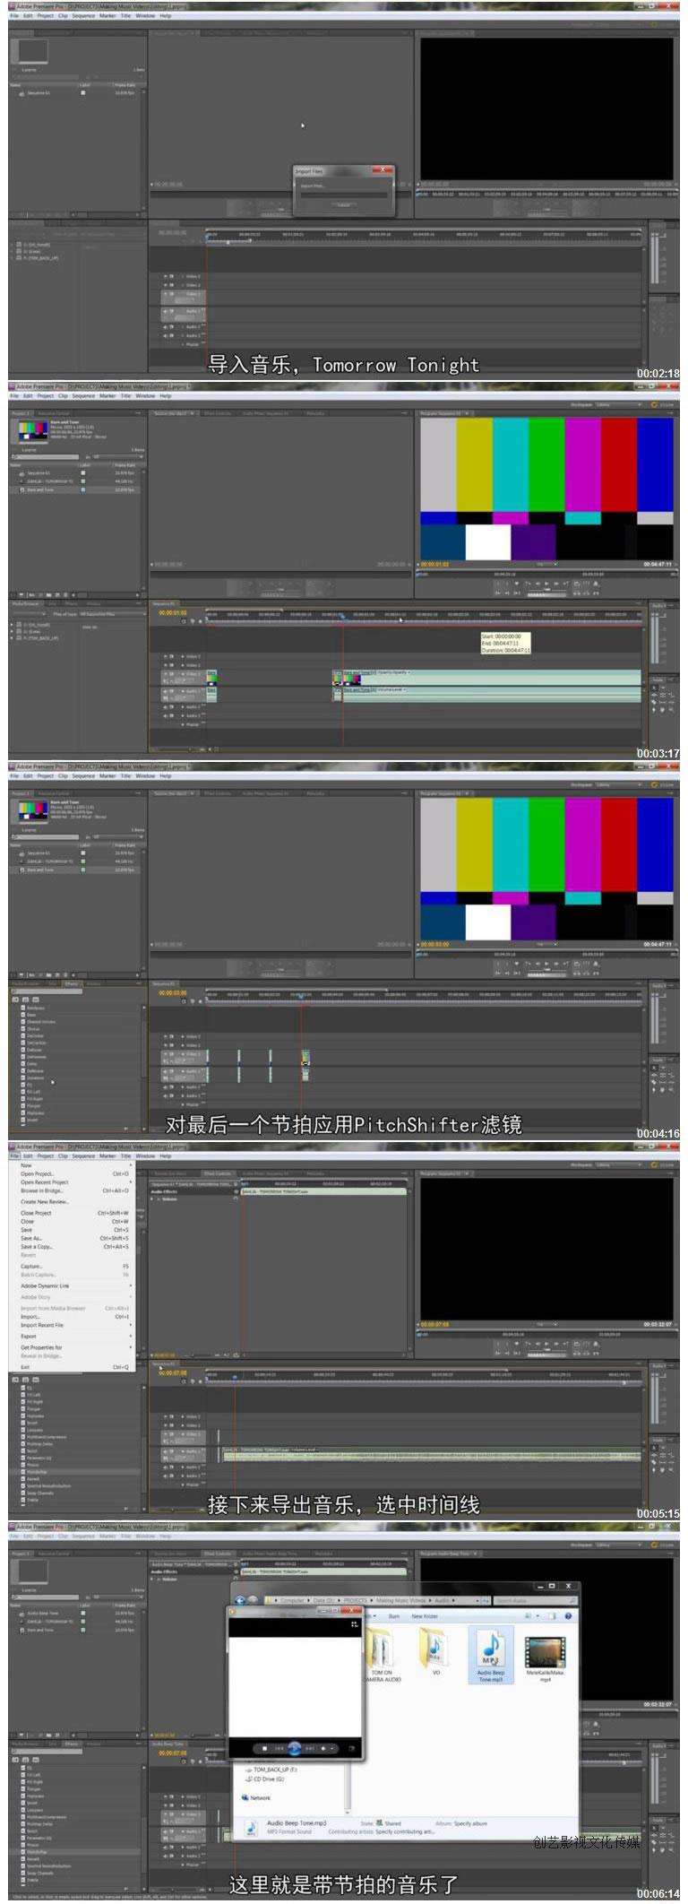Switch to Effects tab, 00:03:17 frame

click(x=71, y=603)
